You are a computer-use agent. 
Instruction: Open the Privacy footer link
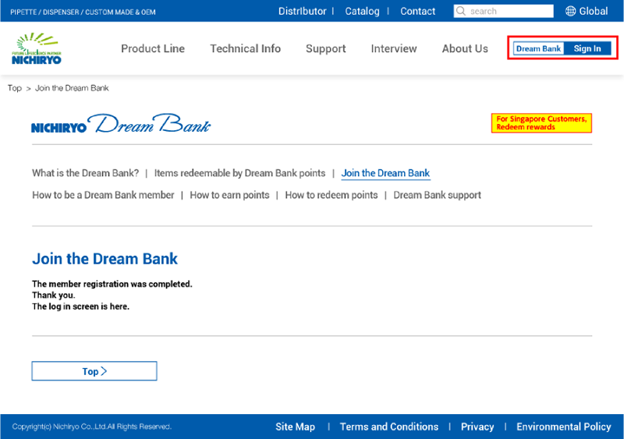477,427
